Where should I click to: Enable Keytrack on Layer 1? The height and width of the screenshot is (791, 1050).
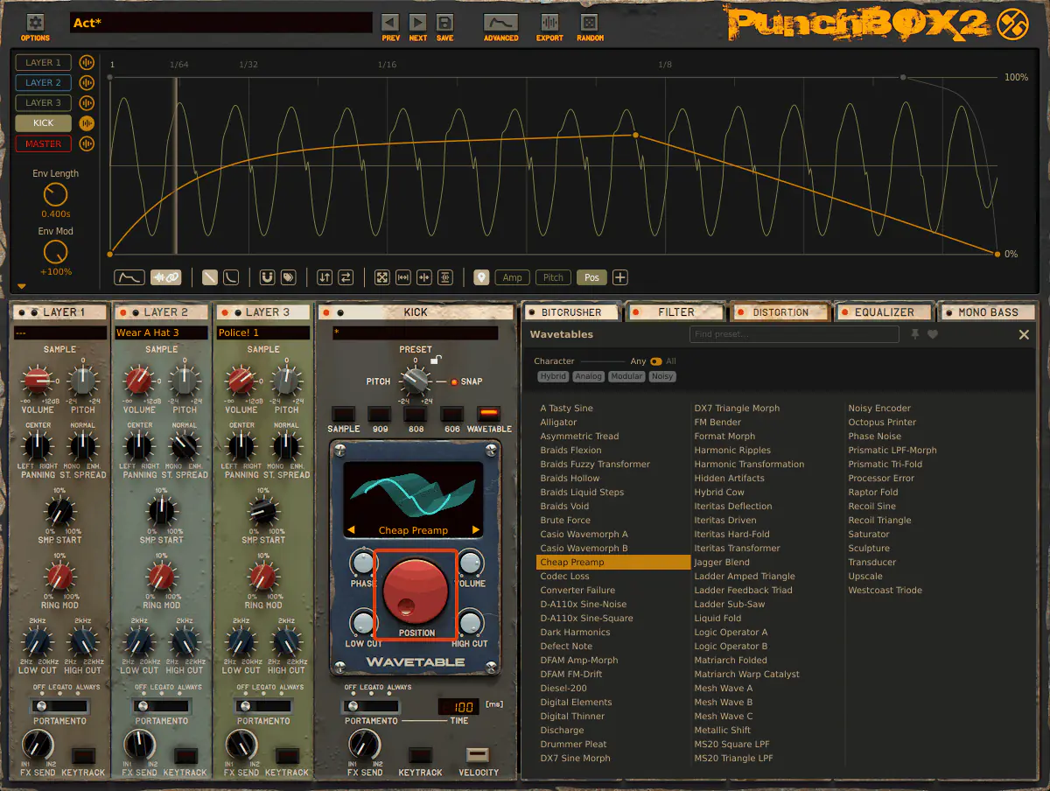click(84, 756)
